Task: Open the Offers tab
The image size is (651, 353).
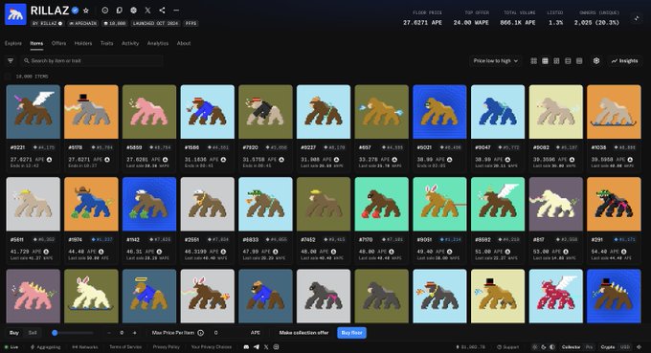Action: 58,43
